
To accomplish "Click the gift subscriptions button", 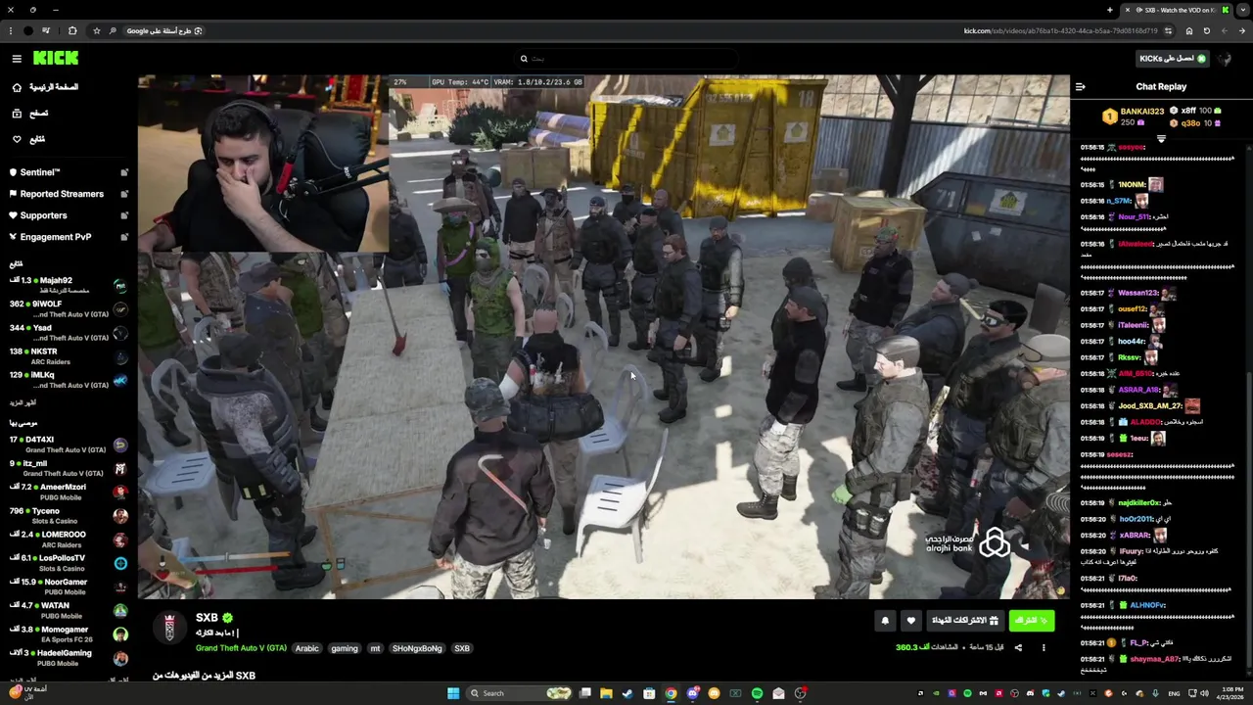I will pos(965,621).
